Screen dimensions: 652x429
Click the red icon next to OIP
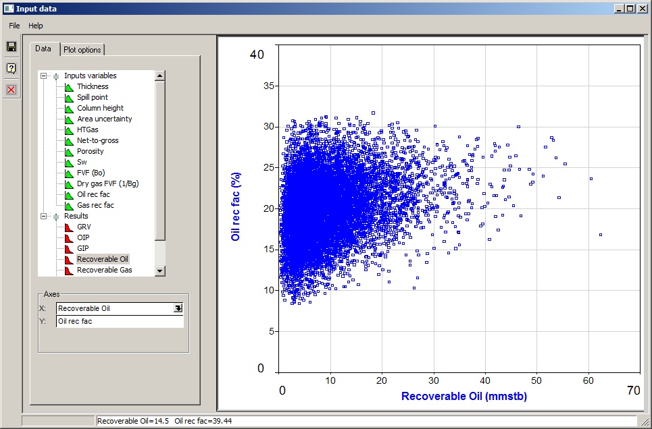[x=69, y=237]
